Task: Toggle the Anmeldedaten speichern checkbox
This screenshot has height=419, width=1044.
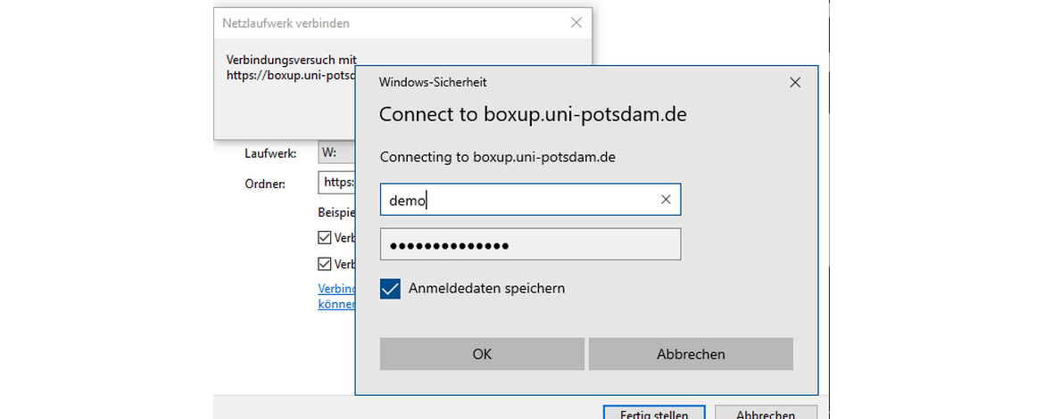Action: [390, 289]
